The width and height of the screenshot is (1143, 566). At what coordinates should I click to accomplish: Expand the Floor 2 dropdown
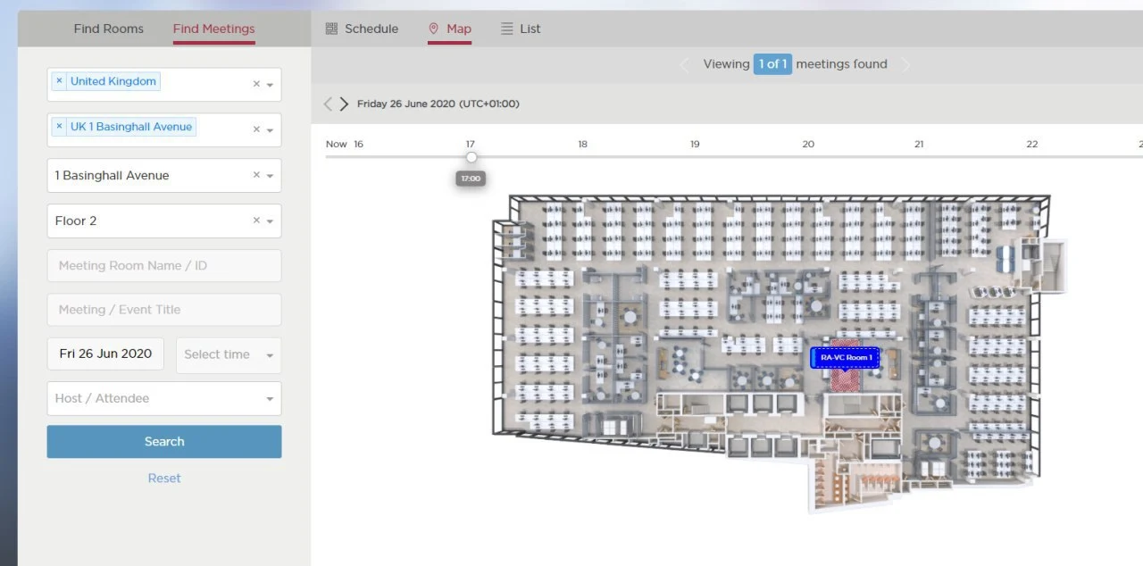tap(270, 221)
